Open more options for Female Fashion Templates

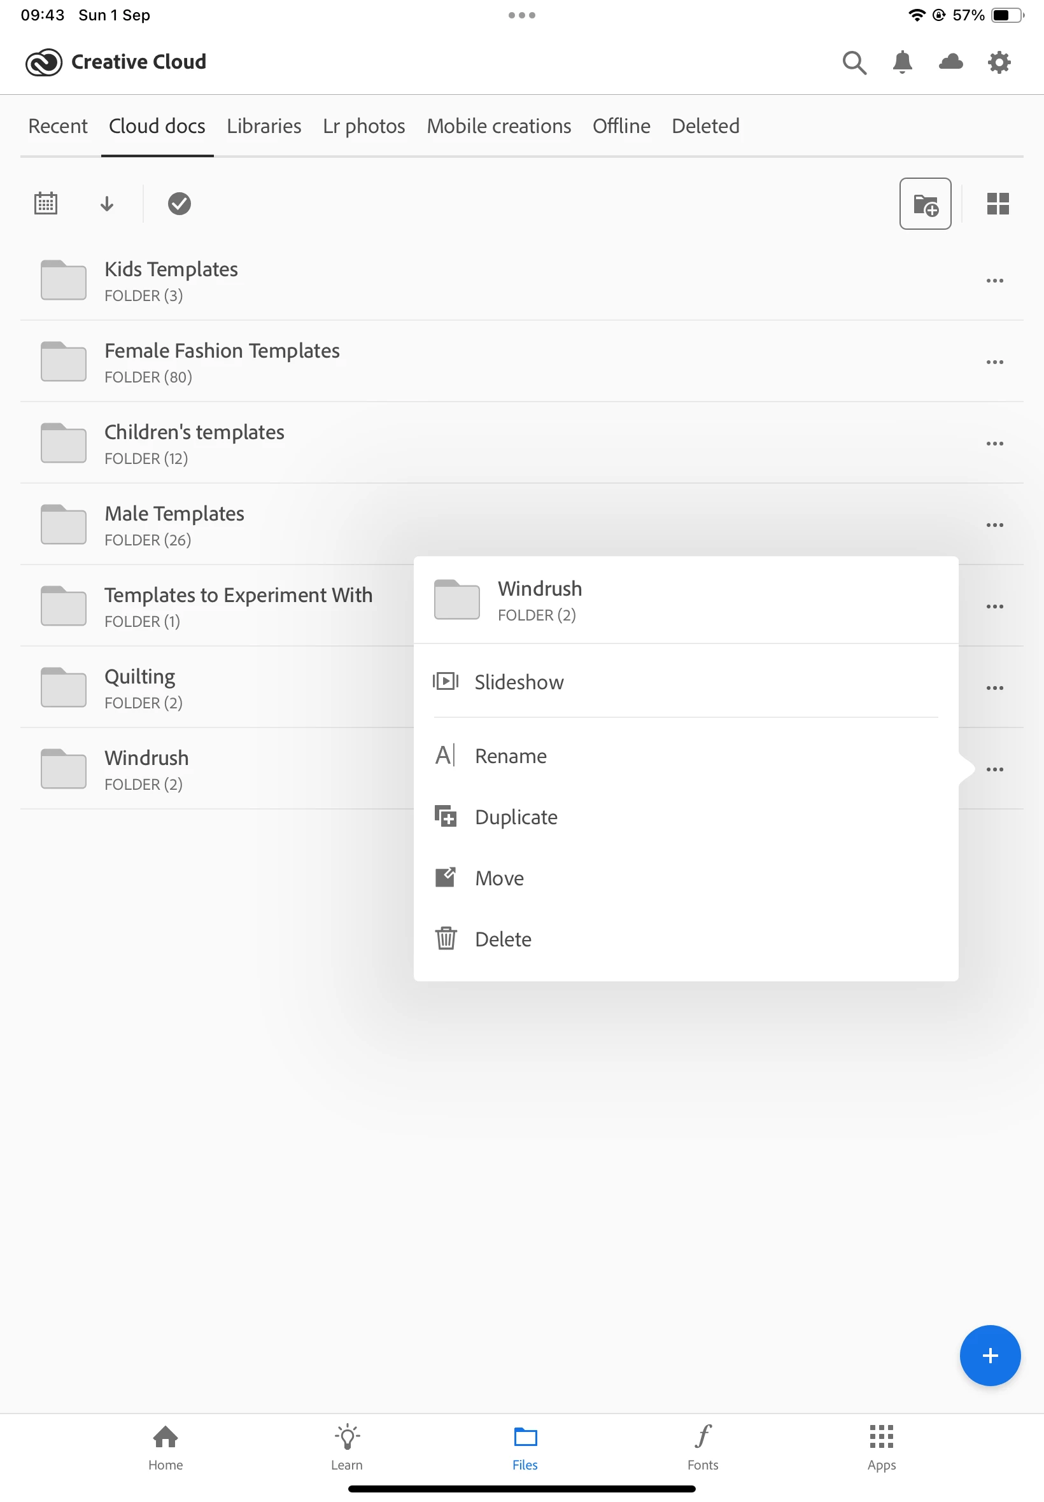[994, 362]
